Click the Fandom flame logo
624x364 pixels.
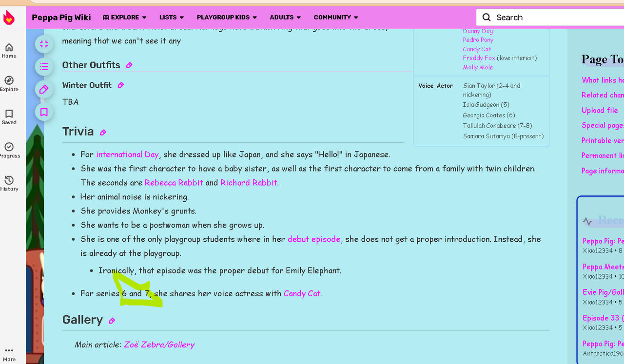(9, 18)
